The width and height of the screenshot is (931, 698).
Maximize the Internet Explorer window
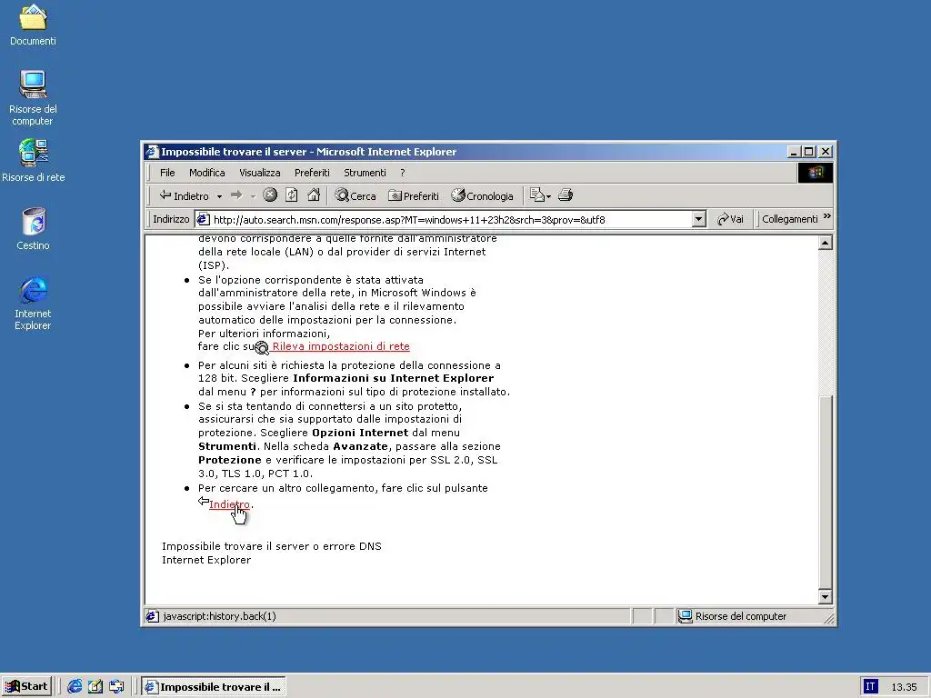point(808,152)
